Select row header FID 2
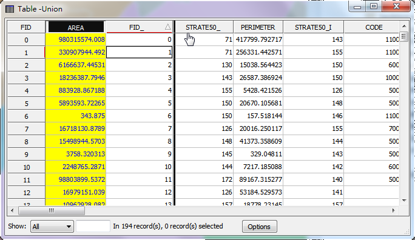 pyautogui.click(x=26, y=65)
